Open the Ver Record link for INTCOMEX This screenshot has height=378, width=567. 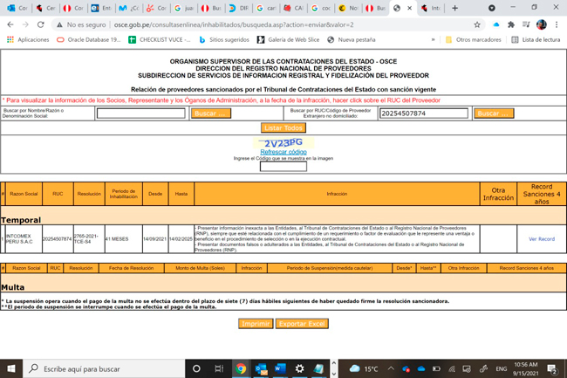pyautogui.click(x=541, y=238)
